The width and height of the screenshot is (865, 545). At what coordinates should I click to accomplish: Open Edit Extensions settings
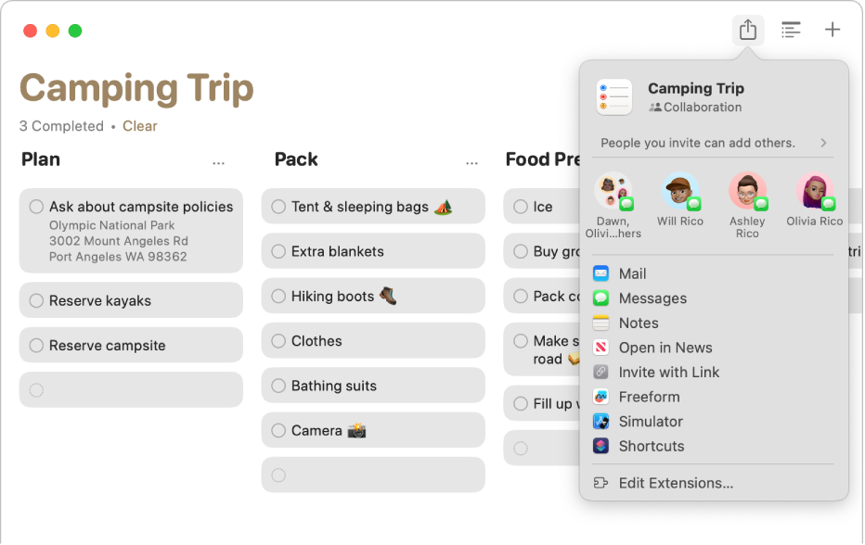click(676, 483)
